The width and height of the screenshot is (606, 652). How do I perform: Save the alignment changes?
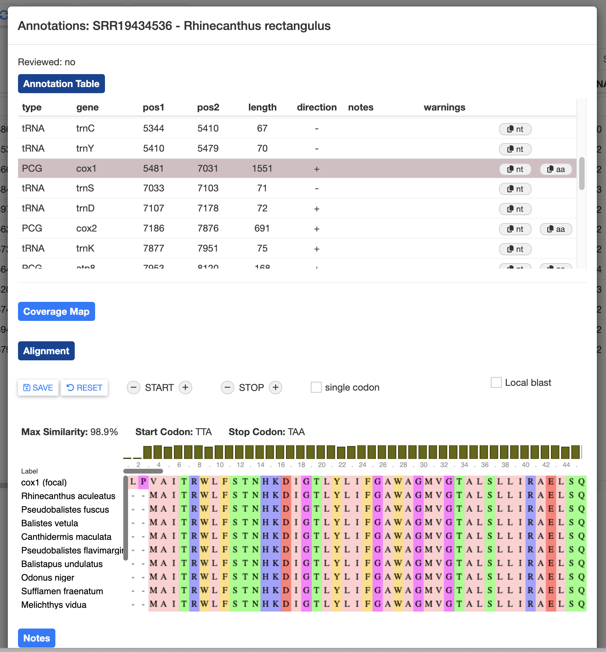click(x=38, y=388)
